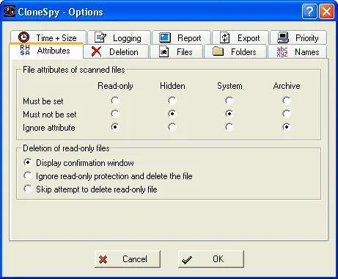Click the monitor icon on Report tab
Viewport: 338px width, 279px height.
click(x=165, y=37)
